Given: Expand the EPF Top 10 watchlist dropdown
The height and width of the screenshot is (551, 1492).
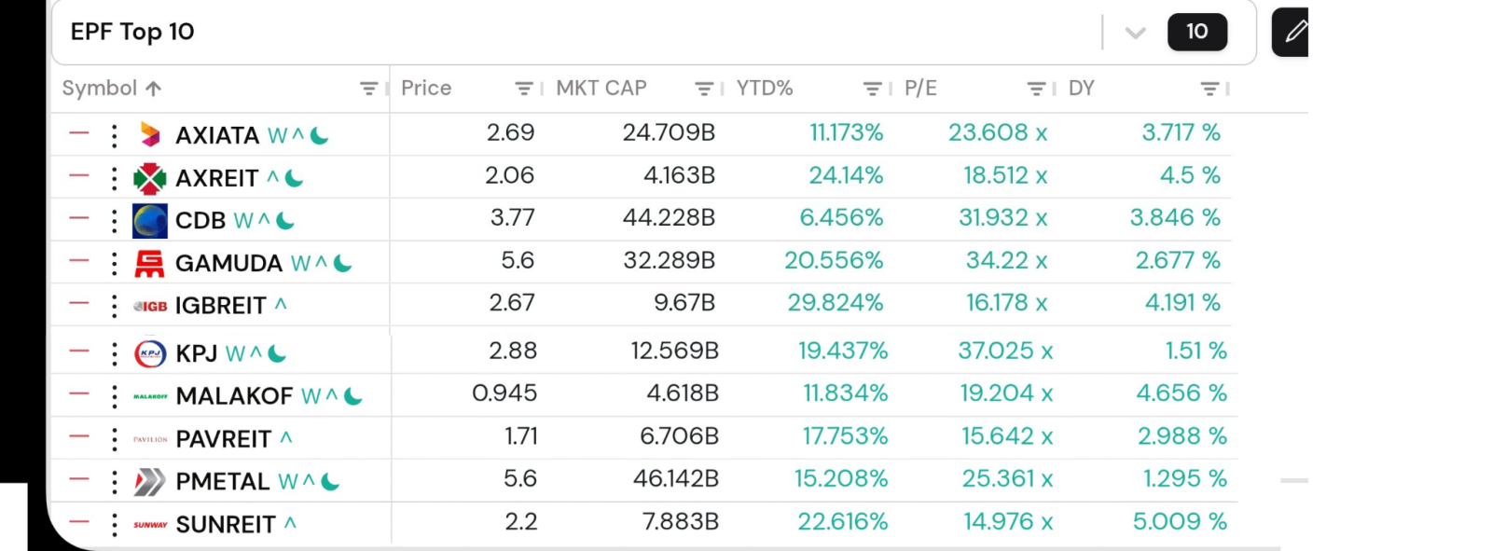Looking at the screenshot, I should pyautogui.click(x=1135, y=33).
